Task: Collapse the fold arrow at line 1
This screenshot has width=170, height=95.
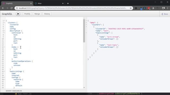Action: click(5, 21)
